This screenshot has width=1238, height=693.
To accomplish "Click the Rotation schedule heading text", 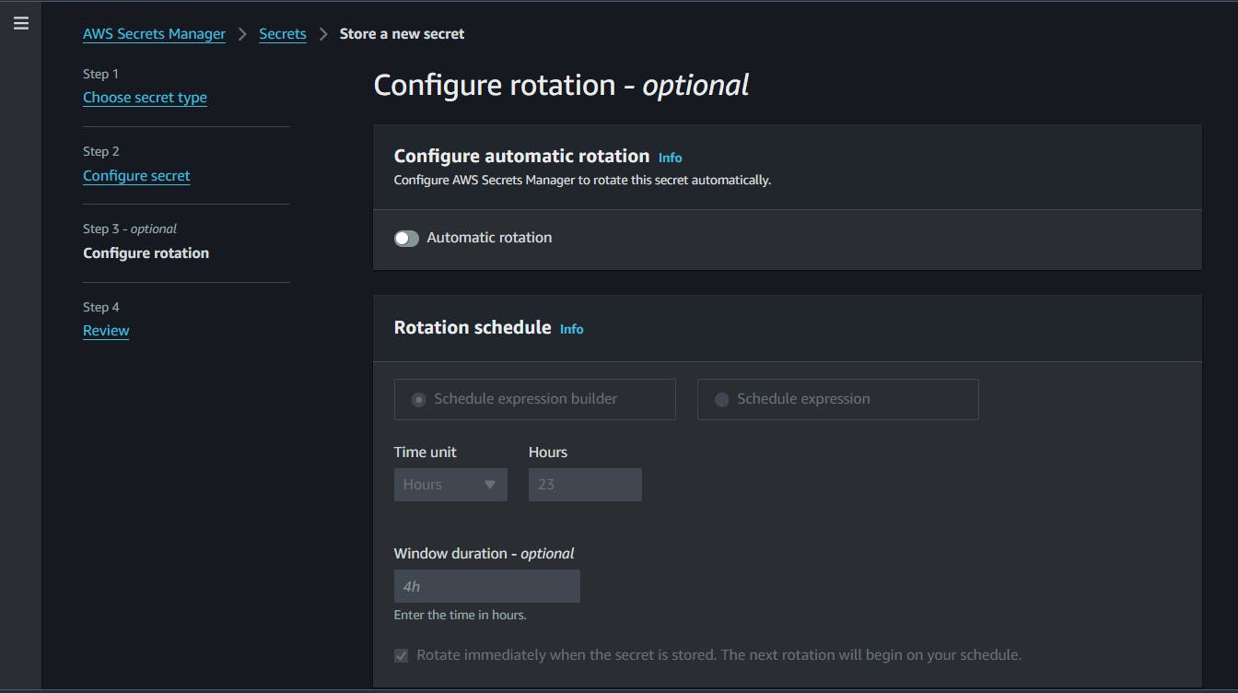I will point(473,327).
